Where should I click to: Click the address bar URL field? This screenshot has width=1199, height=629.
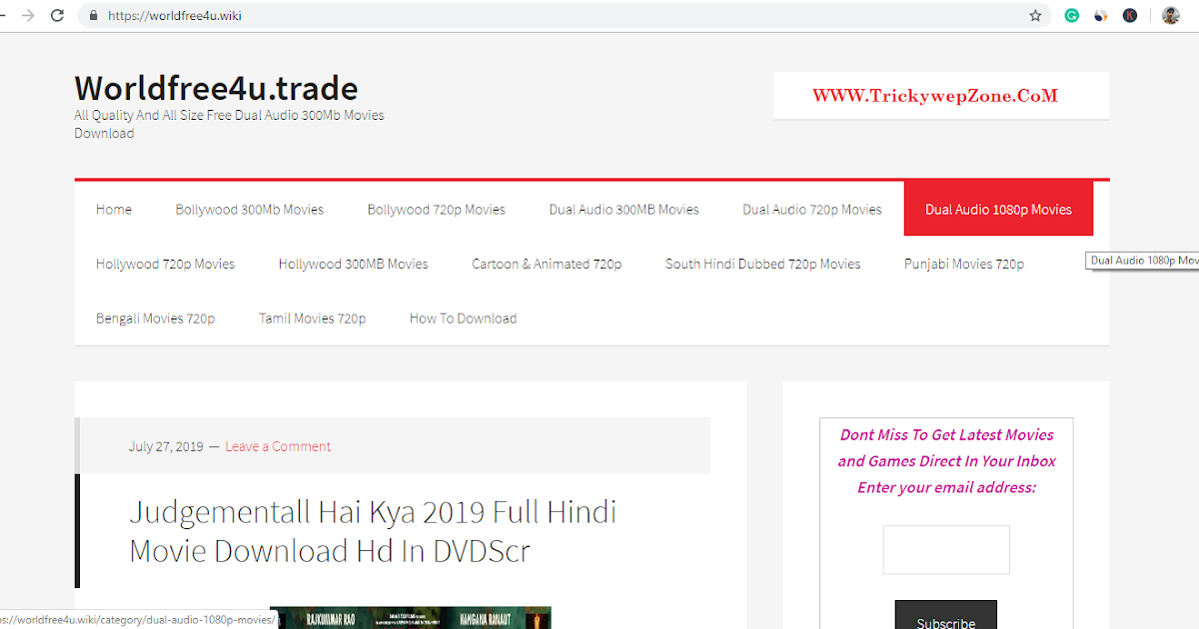click(565, 16)
